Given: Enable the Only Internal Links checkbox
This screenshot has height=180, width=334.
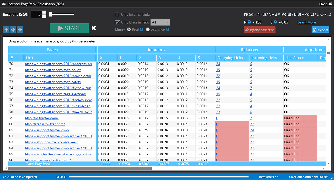Looking at the screenshot, I should pyautogui.click(x=117, y=14).
